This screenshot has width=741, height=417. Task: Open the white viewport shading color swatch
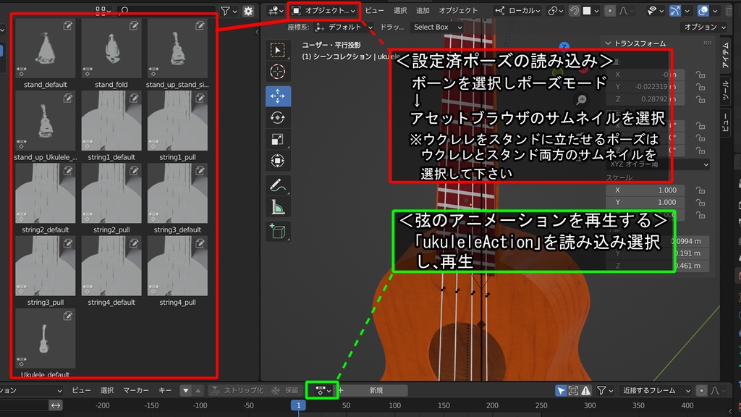(x=588, y=11)
